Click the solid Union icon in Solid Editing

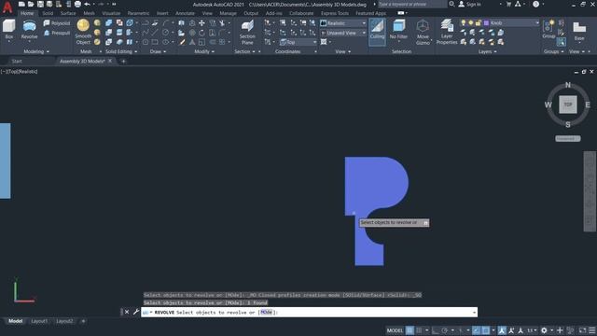pos(109,23)
